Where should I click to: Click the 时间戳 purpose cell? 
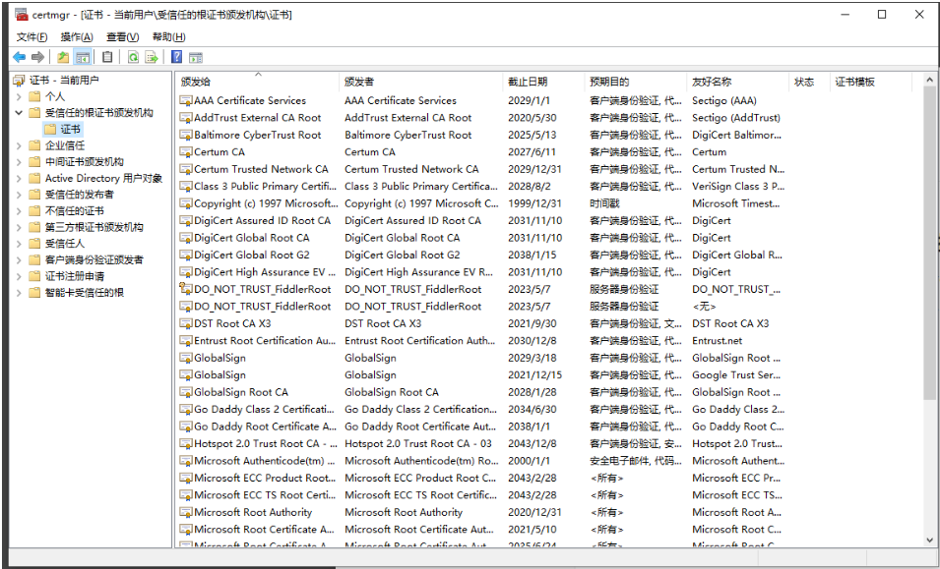click(607, 203)
